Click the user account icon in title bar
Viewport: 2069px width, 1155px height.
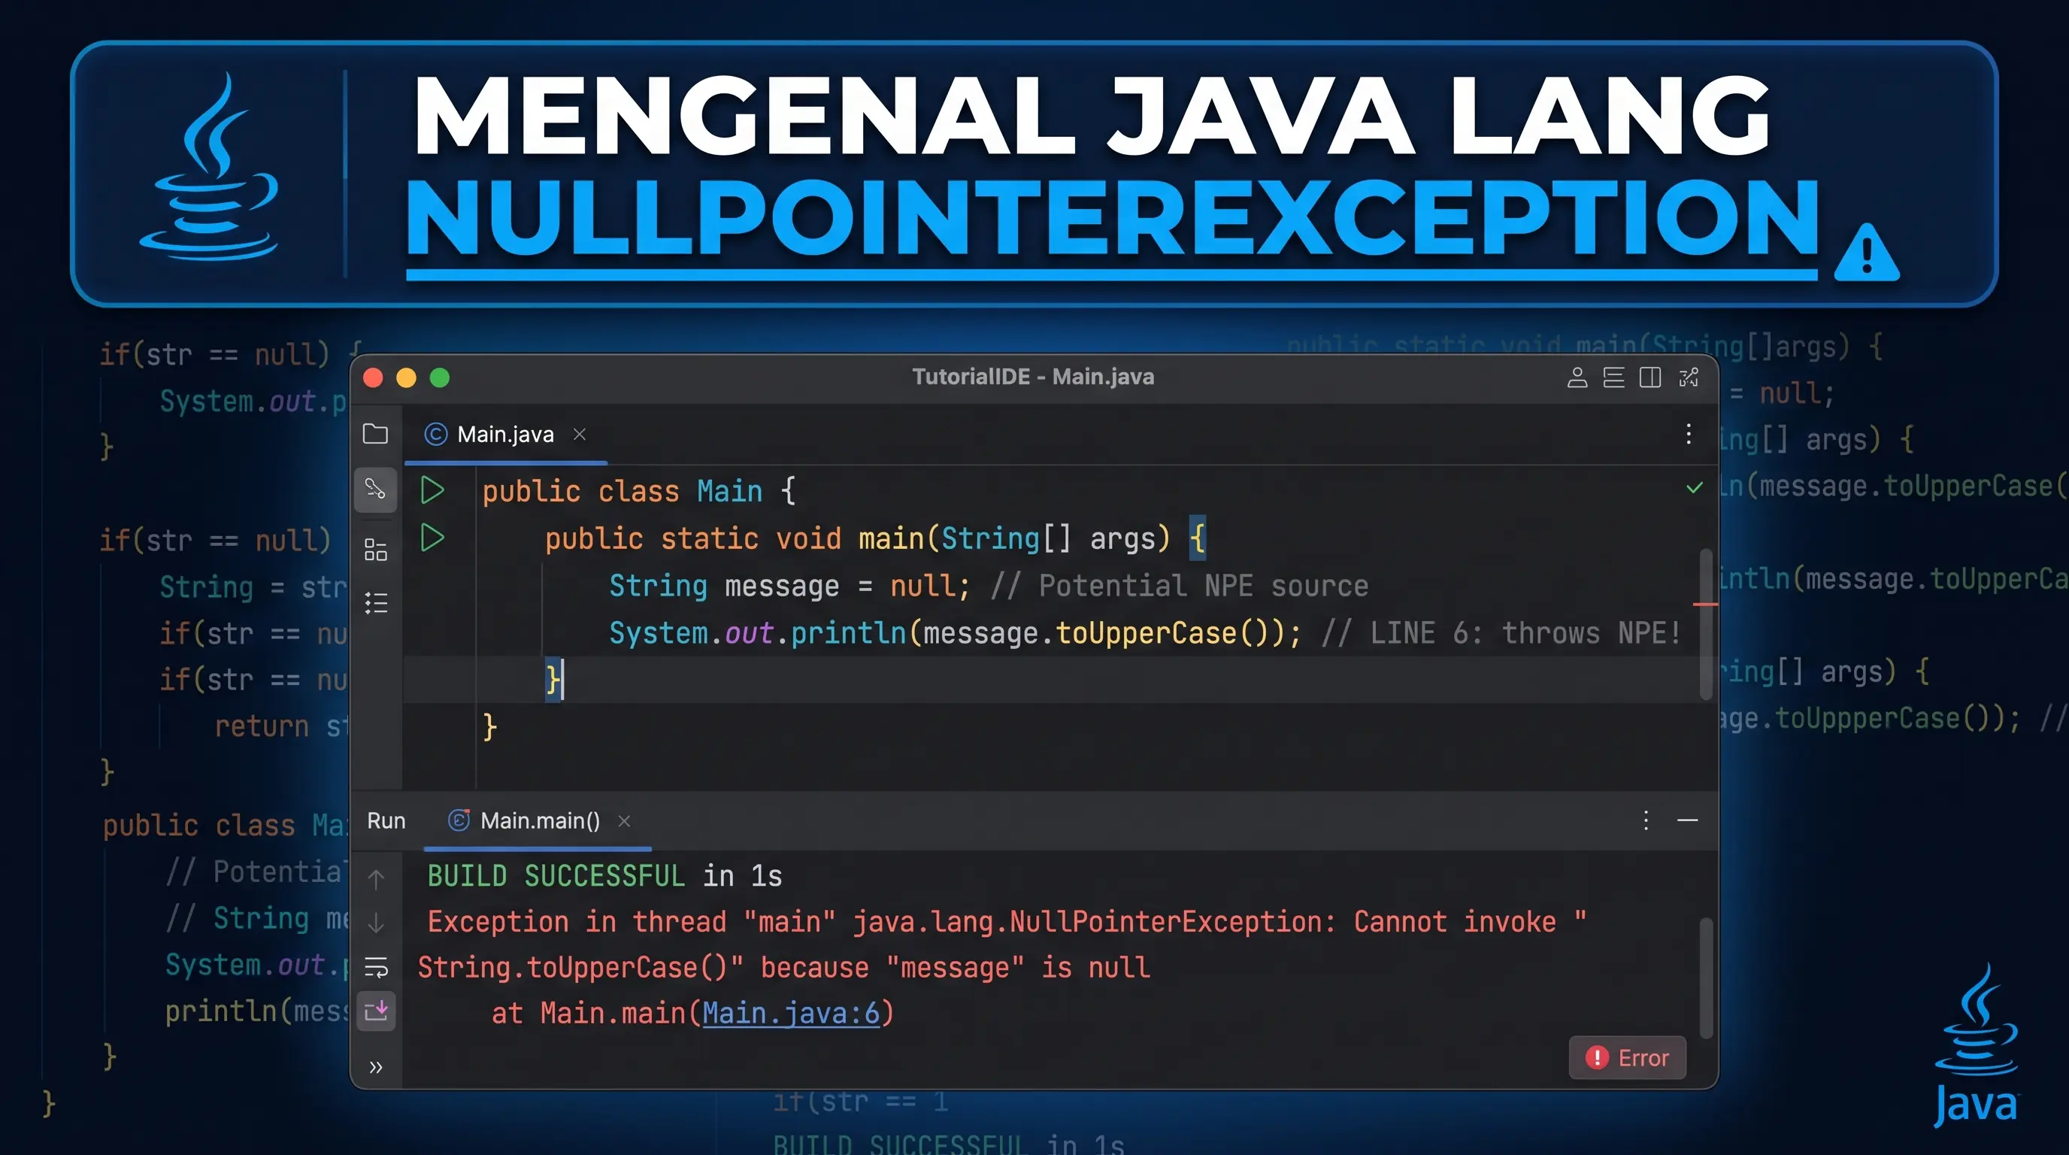[x=1577, y=377]
